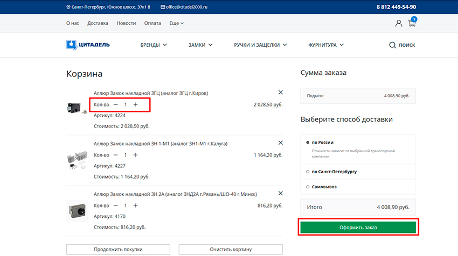Increase quantity of ЗН 2А lock

[x=135, y=205]
